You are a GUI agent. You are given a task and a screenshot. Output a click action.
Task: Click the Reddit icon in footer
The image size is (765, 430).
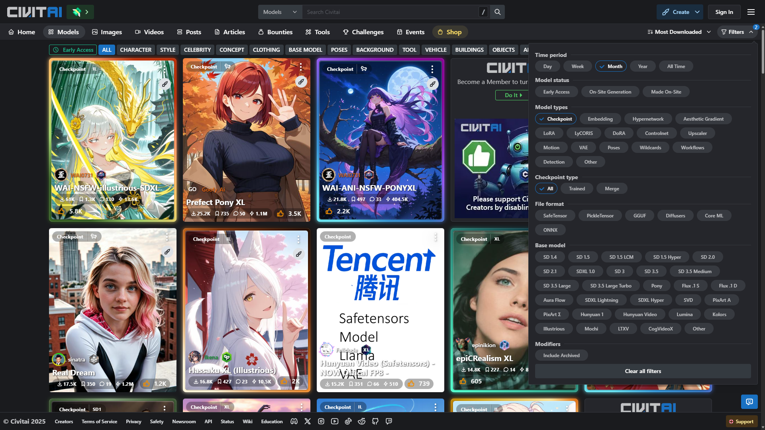point(362,421)
